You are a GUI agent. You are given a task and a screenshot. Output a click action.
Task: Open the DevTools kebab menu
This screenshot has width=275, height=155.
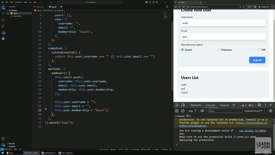click(265, 105)
